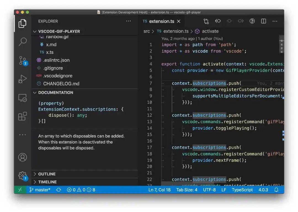Screen dimensions: 298x212
Task: Open the Accounts menu icon
Action: [x=22, y=157]
